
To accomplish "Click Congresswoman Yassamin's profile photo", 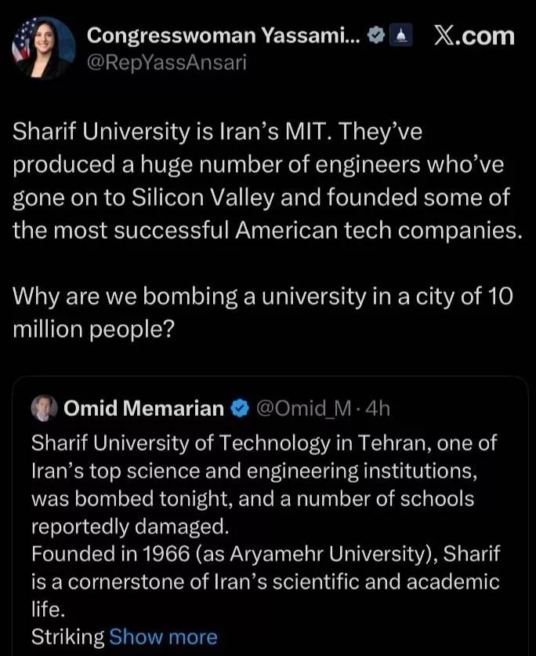I will [x=43, y=48].
